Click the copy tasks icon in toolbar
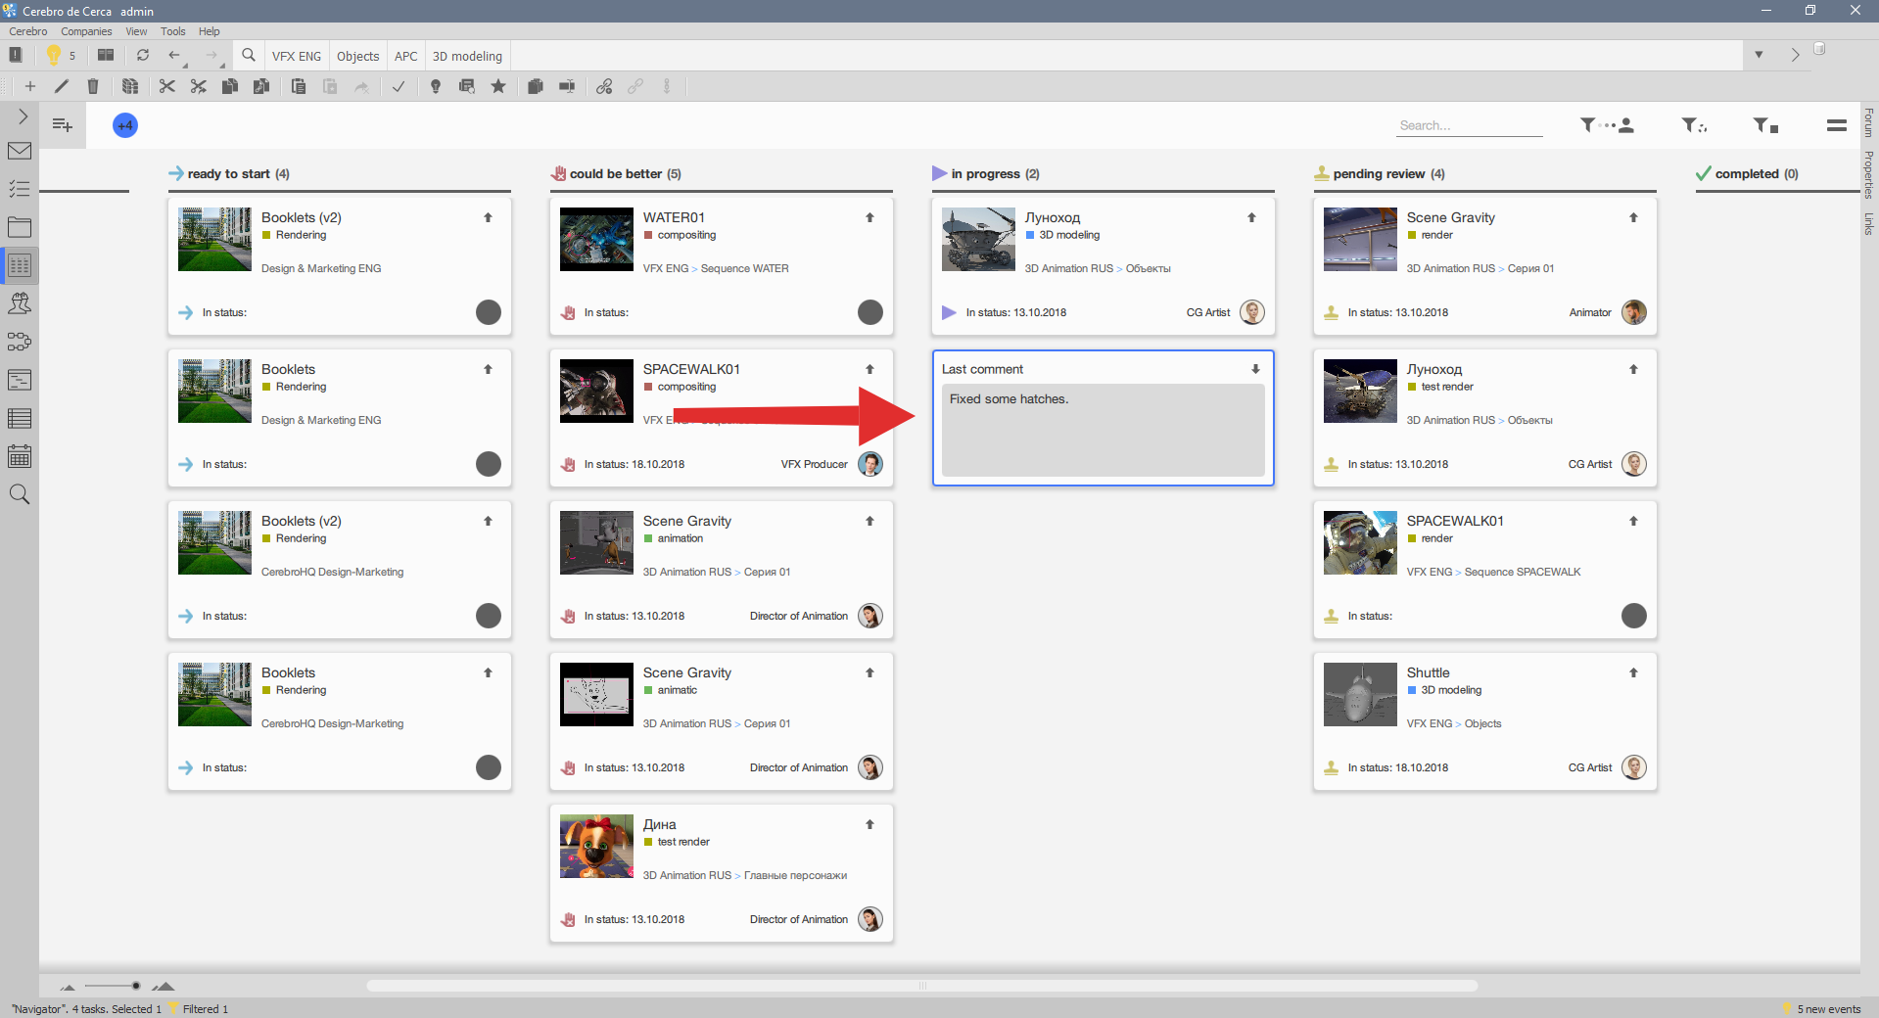 point(230,86)
